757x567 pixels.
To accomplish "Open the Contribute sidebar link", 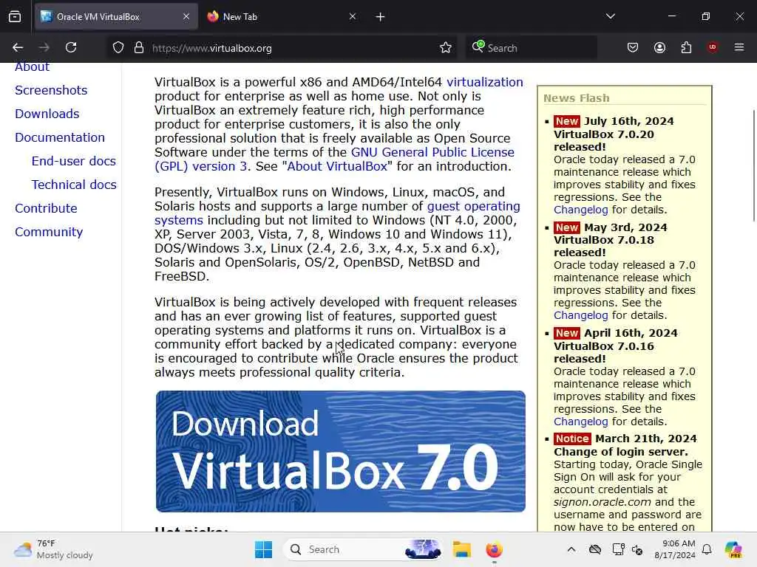I will tap(47, 208).
